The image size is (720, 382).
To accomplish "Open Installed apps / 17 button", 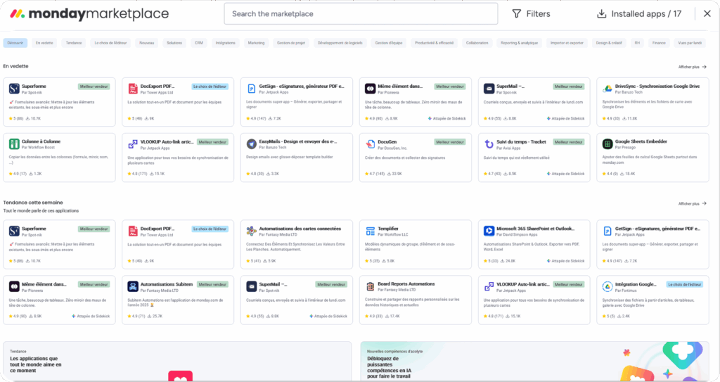I will [x=639, y=14].
